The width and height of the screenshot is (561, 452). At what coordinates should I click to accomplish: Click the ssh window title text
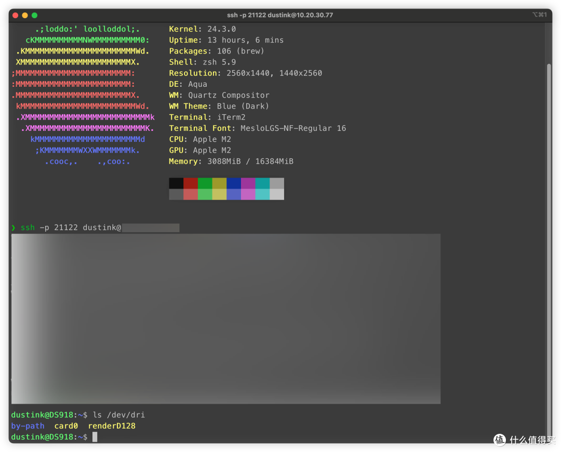click(x=280, y=15)
